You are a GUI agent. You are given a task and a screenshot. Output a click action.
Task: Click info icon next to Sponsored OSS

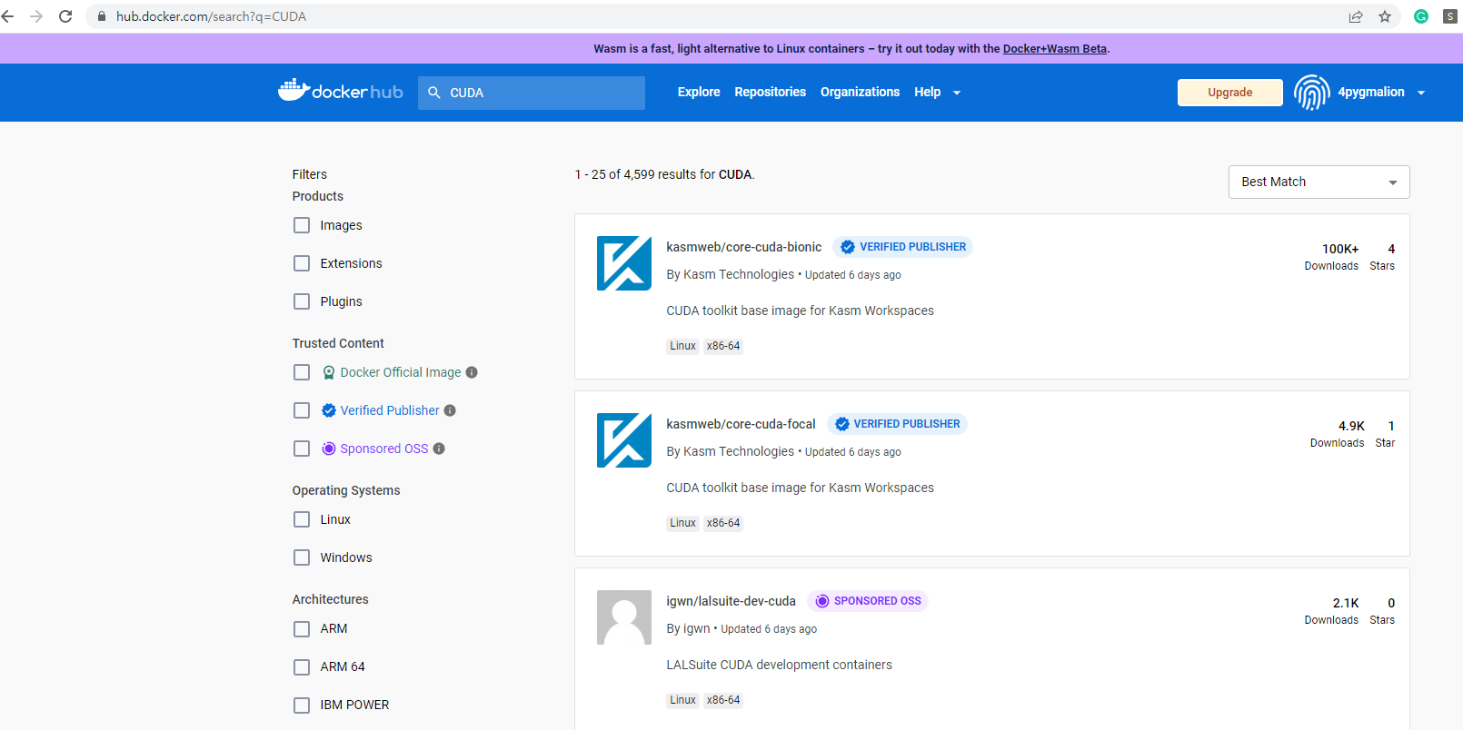pos(439,449)
